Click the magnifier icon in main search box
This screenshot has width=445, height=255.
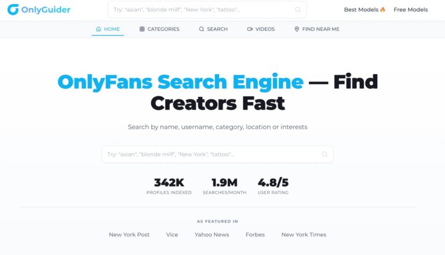coord(324,154)
